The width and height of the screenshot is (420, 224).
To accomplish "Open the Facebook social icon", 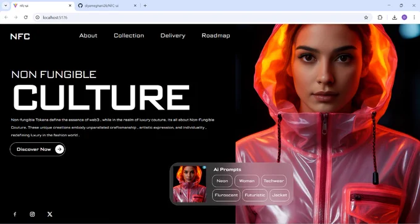I will (15, 214).
